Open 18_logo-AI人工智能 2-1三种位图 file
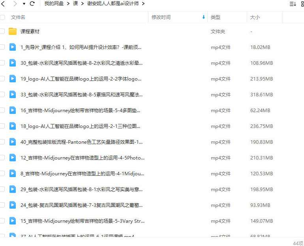This screenshot has height=246, width=304. [80, 126]
